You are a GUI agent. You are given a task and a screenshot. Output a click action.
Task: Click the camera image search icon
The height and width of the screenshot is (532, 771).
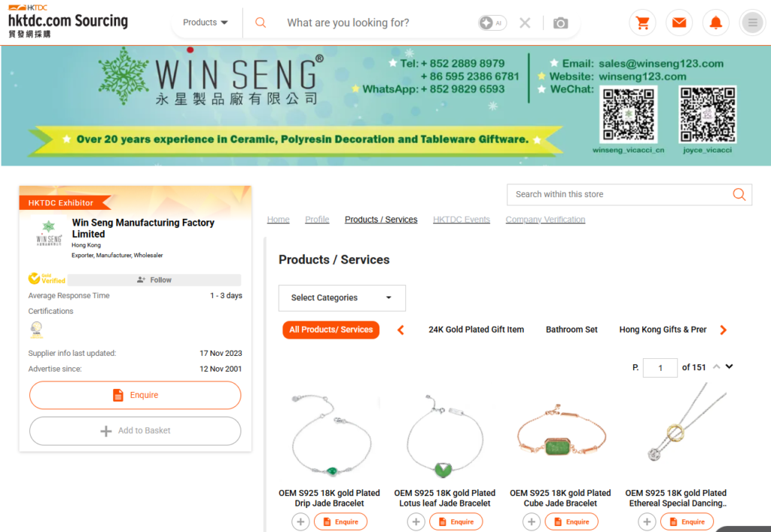560,23
